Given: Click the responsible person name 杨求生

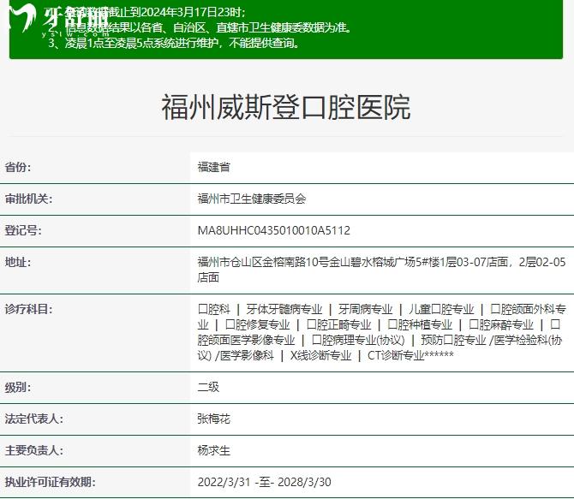Looking at the screenshot, I should 214,450.
